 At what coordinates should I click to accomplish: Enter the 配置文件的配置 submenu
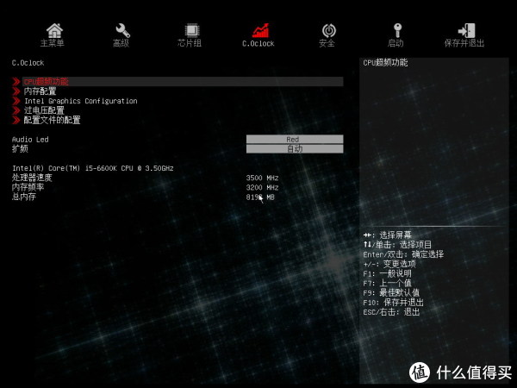coord(52,120)
